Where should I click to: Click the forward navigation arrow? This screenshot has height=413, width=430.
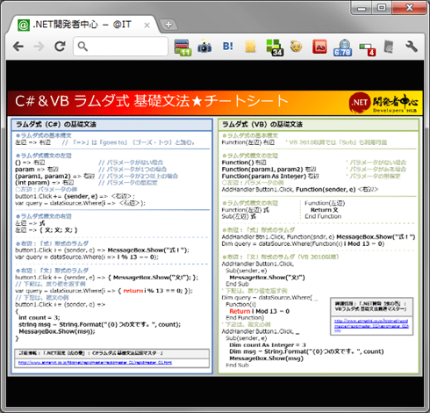point(39,47)
